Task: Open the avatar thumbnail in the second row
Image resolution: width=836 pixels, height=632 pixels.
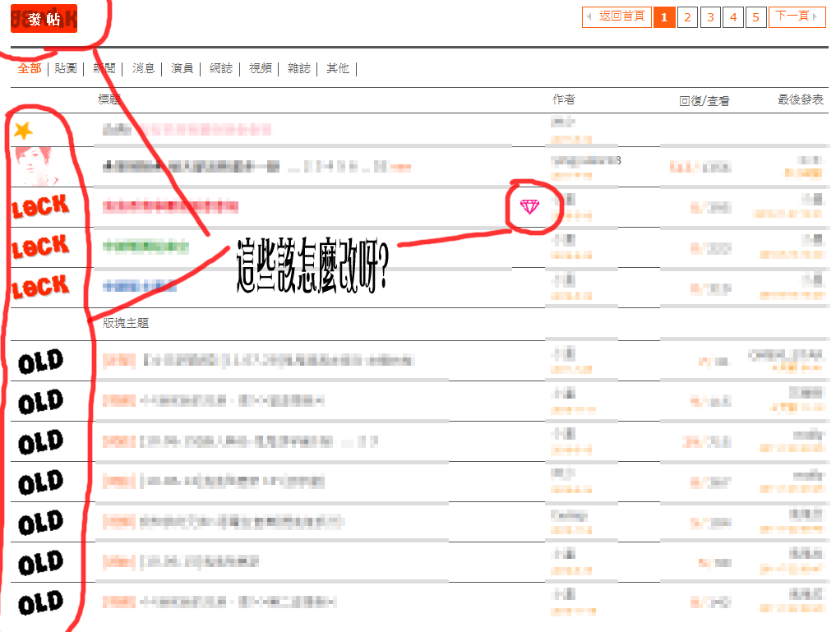Action: click(x=34, y=166)
